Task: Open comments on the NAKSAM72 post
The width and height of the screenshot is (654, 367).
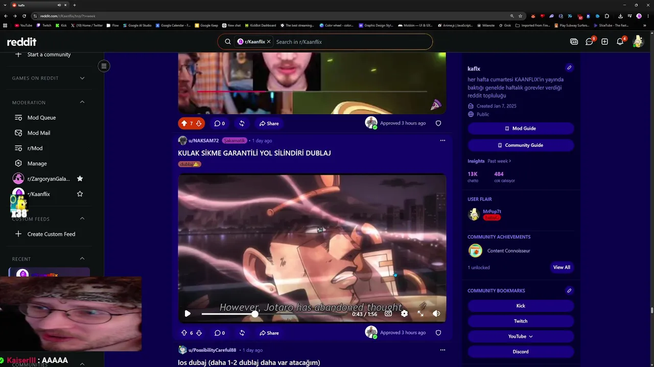Action: tap(220, 333)
